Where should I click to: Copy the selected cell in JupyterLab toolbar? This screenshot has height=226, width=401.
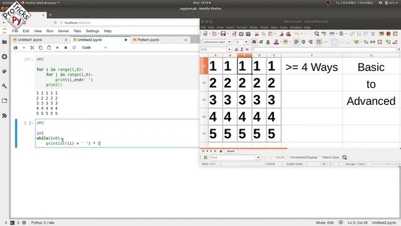pos(41,48)
